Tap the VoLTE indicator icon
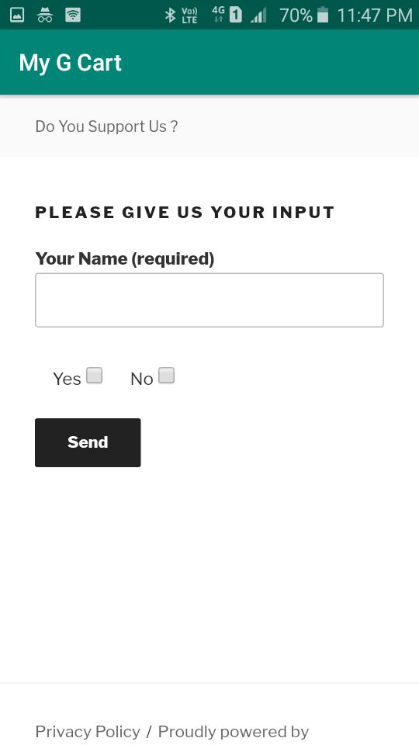 click(x=189, y=16)
